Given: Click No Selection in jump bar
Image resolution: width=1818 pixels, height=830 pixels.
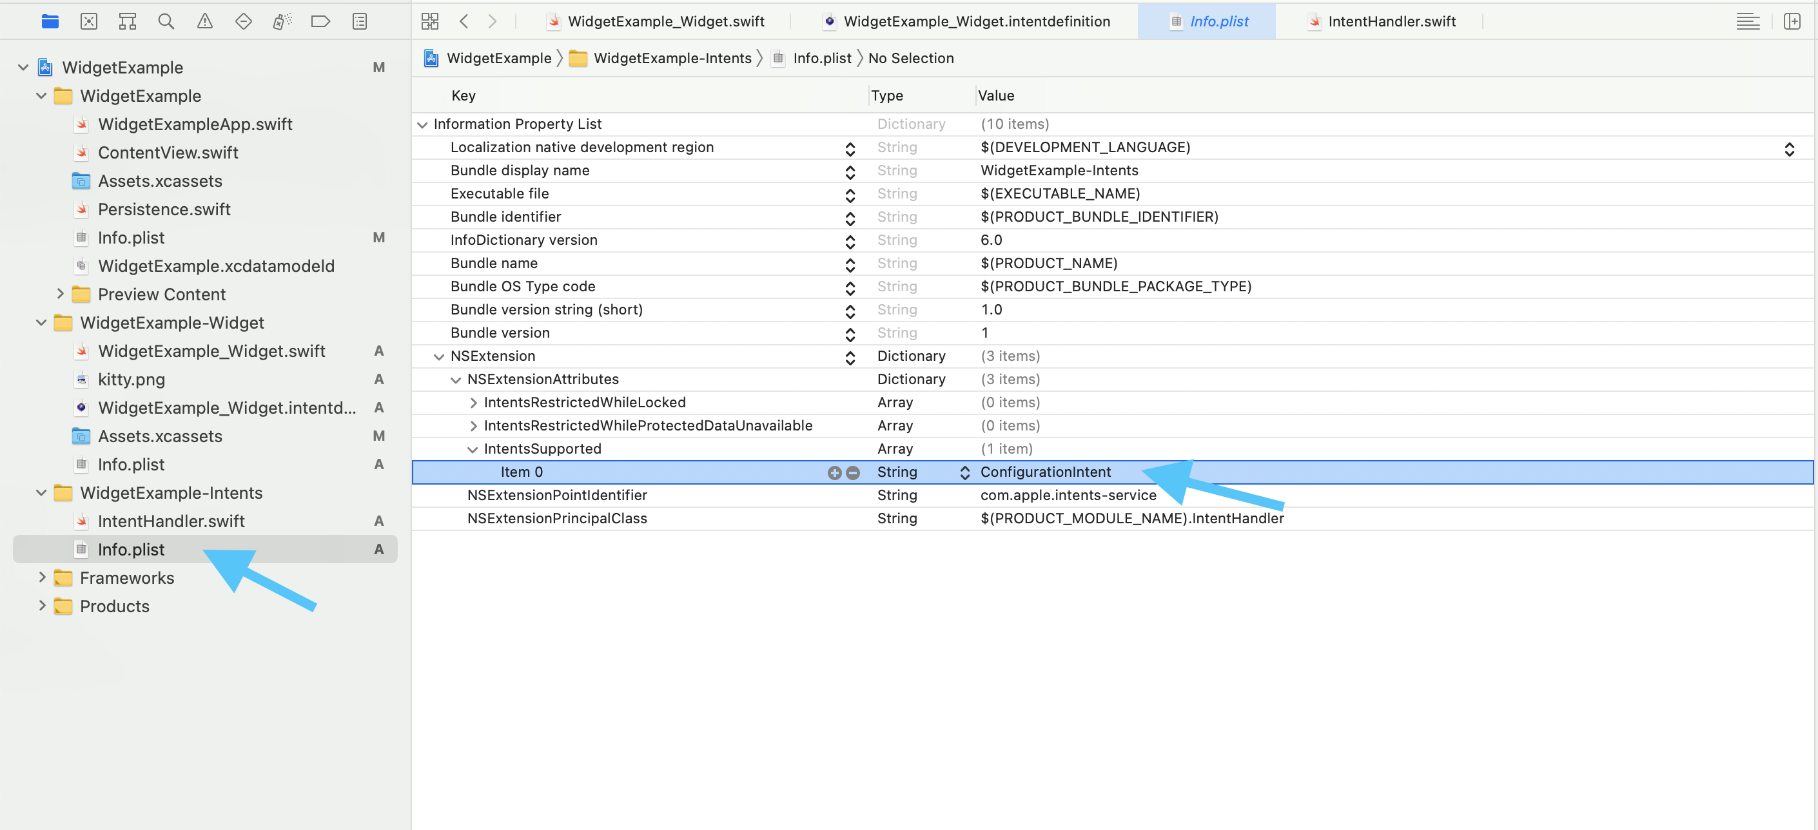Looking at the screenshot, I should pos(910,58).
